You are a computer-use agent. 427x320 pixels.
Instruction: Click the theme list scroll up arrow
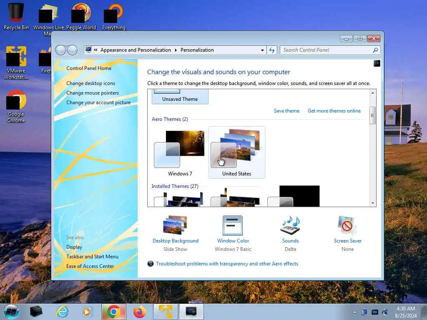pyautogui.click(x=372, y=93)
